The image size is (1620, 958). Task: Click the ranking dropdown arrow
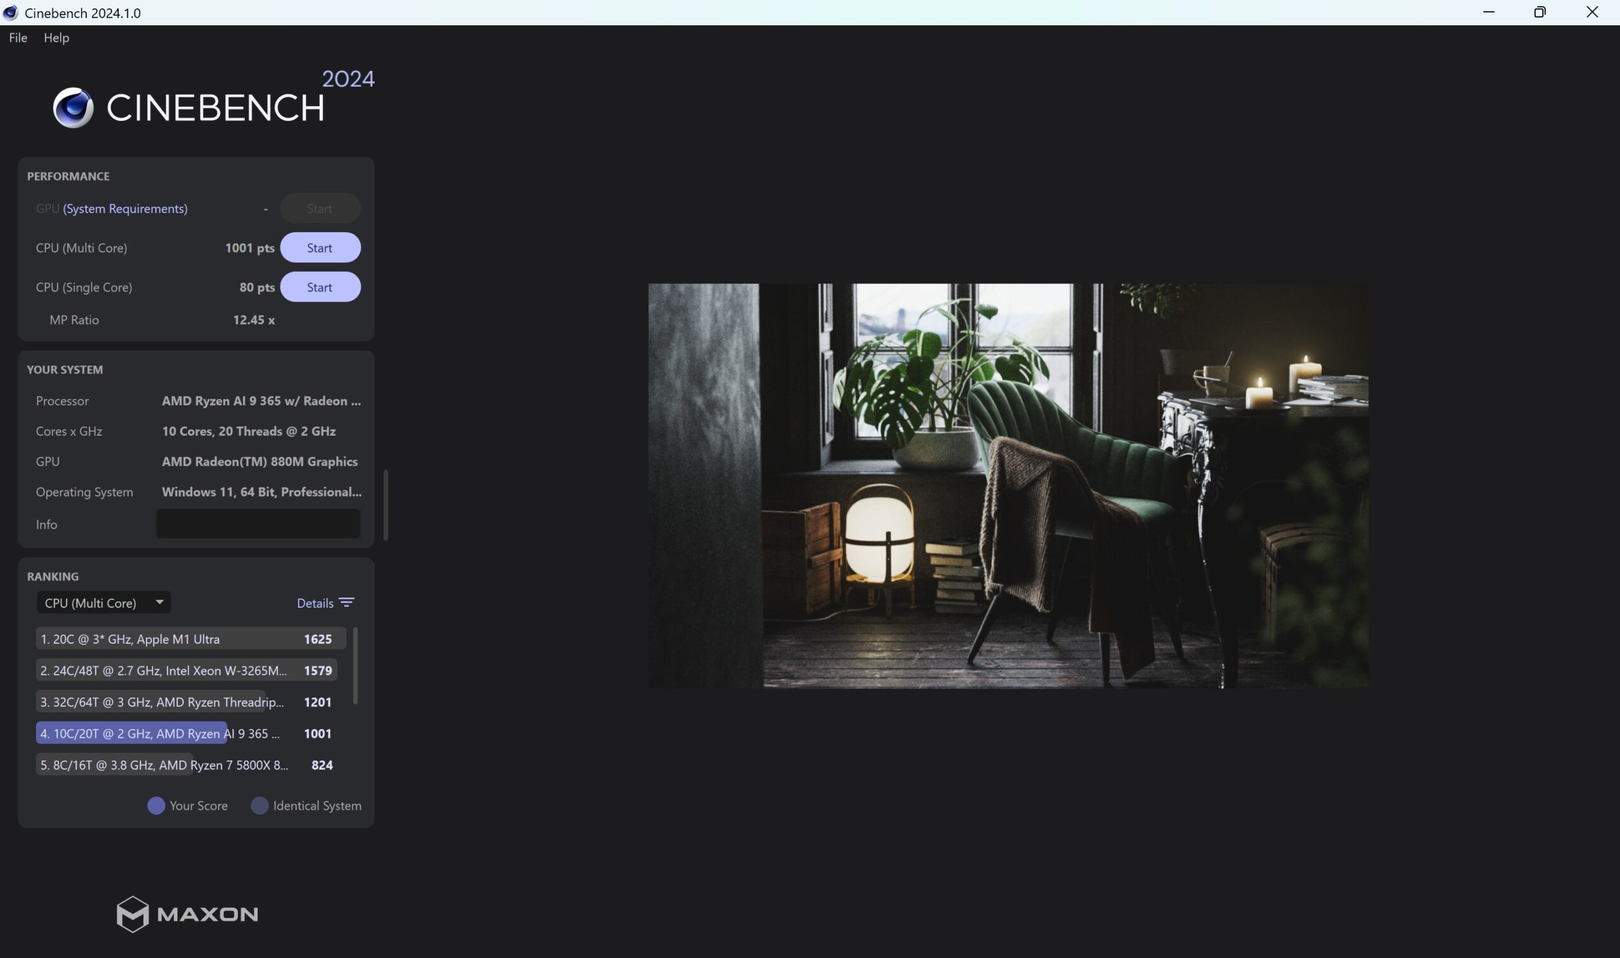(159, 601)
